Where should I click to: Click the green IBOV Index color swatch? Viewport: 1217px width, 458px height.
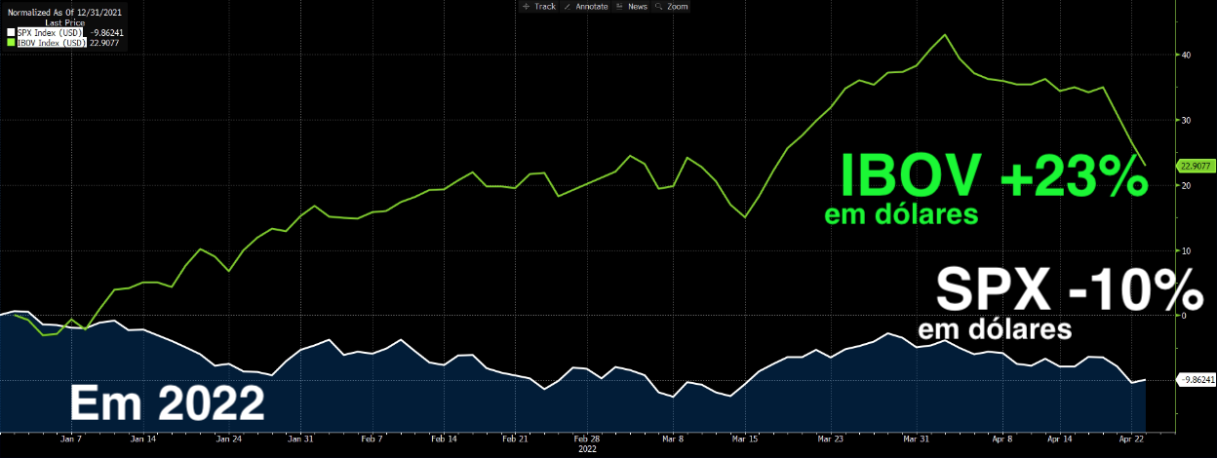[12, 42]
